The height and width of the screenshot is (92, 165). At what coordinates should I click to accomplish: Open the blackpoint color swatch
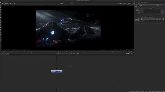(x=161, y=9)
